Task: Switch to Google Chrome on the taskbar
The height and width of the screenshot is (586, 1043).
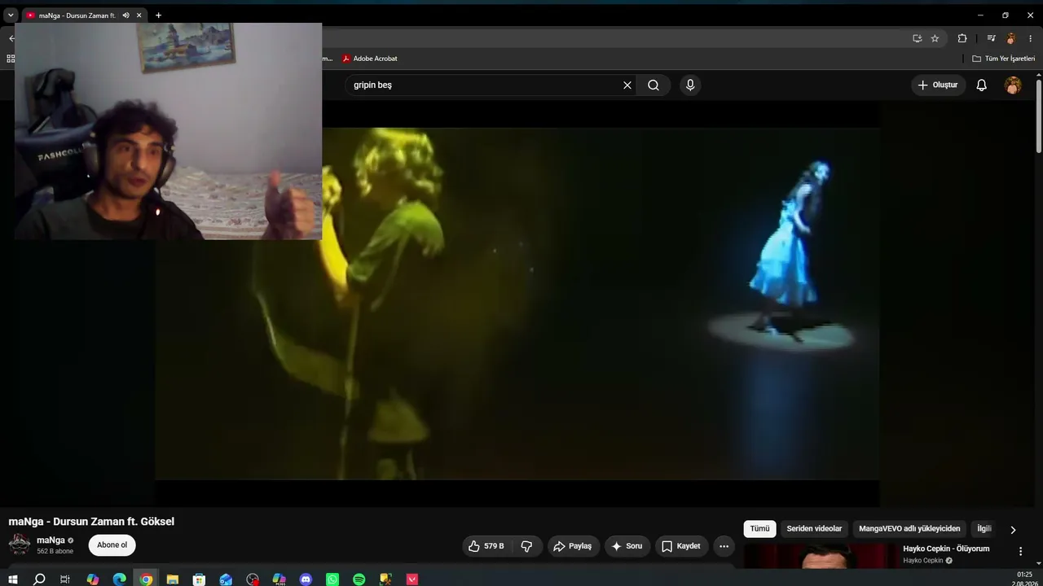Action: point(146,579)
